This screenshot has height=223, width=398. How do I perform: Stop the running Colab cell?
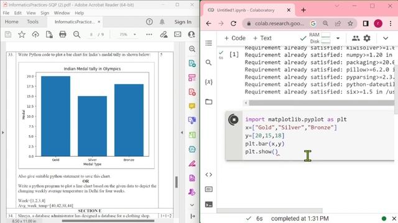tap(234, 120)
